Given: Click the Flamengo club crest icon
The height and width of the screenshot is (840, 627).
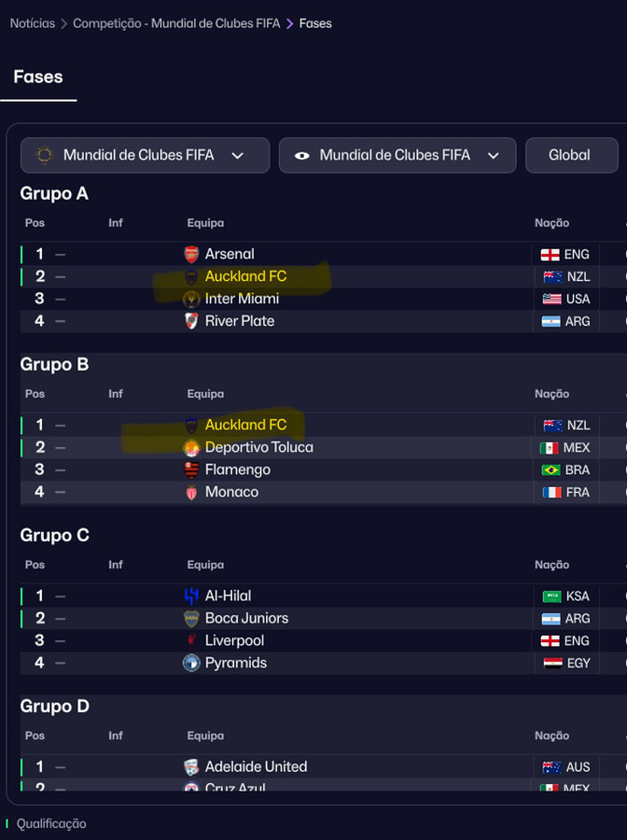Looking at the screenshot, I should (191, 469).
